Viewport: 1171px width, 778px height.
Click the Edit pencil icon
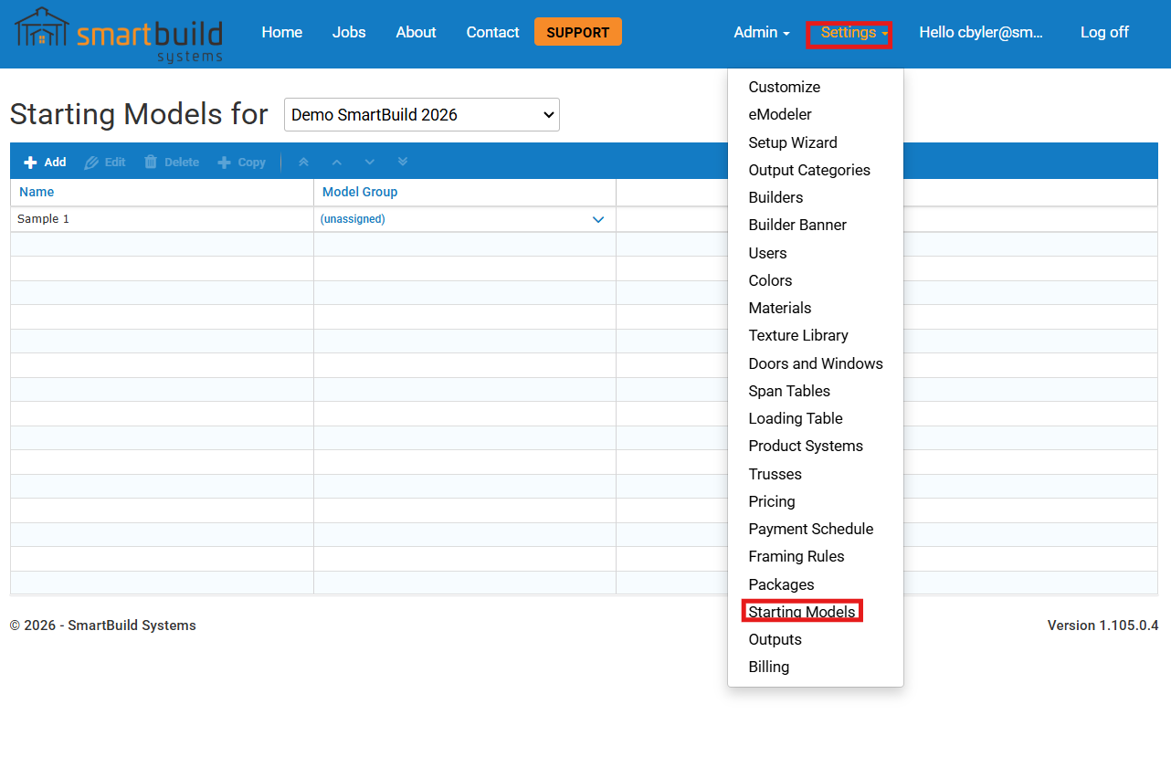pos(91,163)
